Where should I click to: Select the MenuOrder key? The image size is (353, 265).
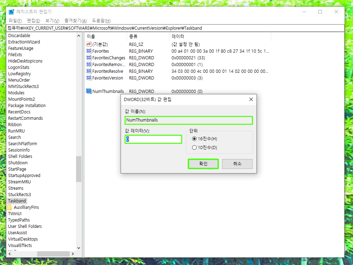point(19,80)
